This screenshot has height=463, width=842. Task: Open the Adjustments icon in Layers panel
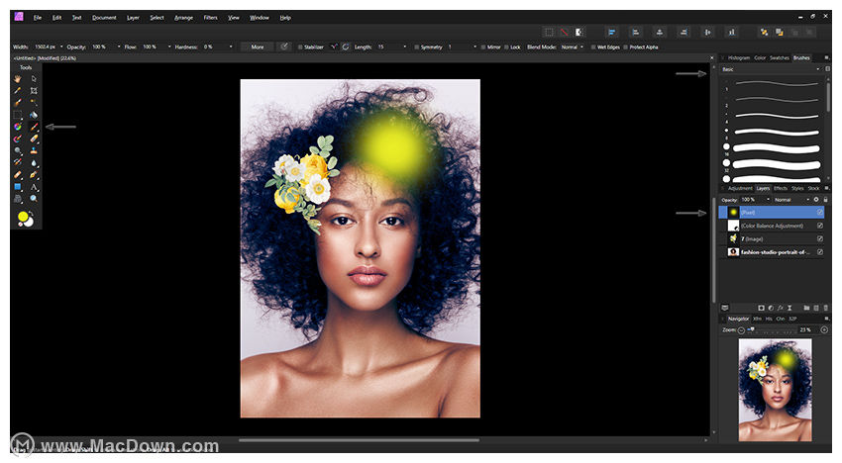(x=771, y=308)
